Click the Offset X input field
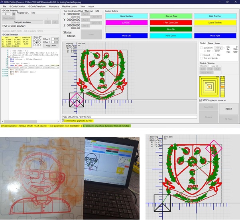 click(x=55, y=39)
